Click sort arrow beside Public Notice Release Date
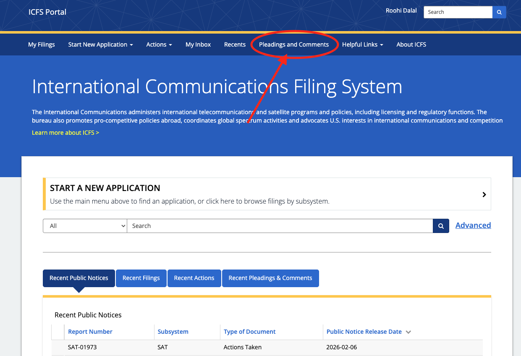 coord(408,332)
